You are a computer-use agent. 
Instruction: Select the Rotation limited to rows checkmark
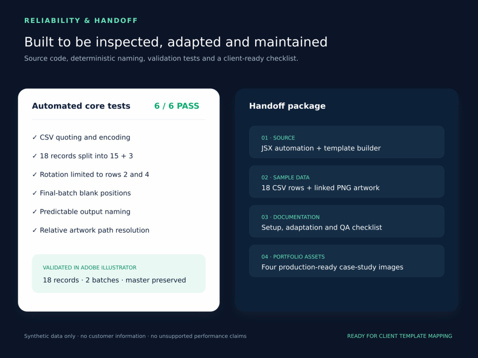[x=34, y=175]
